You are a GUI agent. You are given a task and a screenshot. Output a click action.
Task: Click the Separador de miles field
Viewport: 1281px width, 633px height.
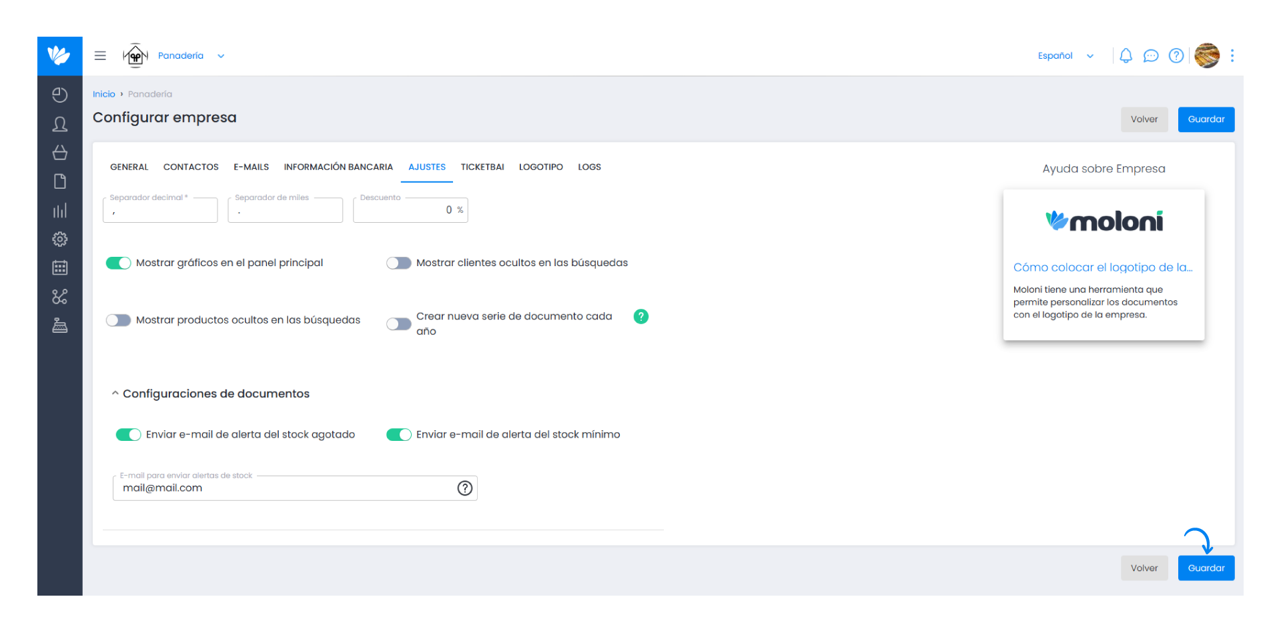(x=285, y=210)
